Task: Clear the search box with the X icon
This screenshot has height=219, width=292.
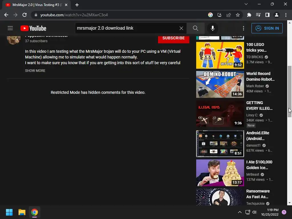Action: pos(181,28)
